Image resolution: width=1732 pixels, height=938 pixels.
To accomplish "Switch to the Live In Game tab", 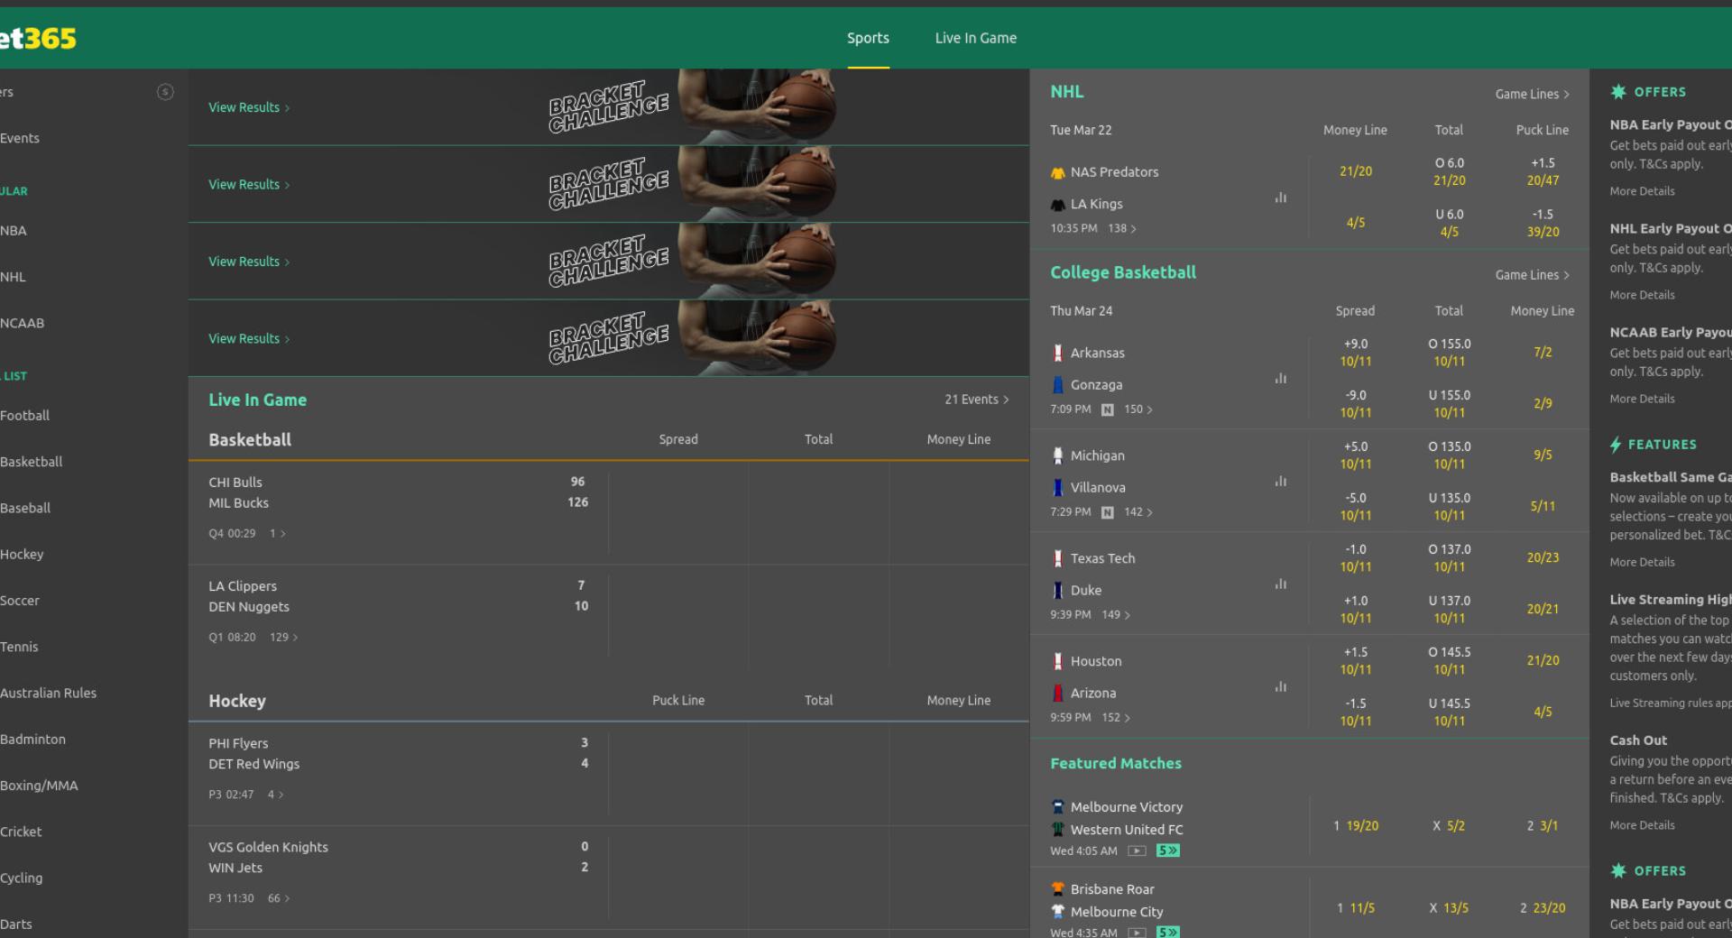I will coord(975,38).
